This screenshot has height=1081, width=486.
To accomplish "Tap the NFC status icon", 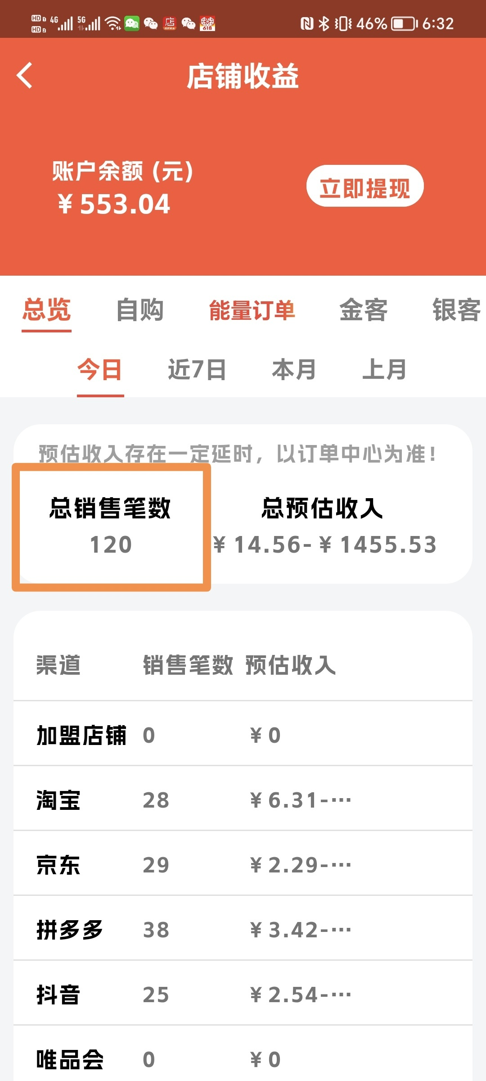I will point(307,23).
